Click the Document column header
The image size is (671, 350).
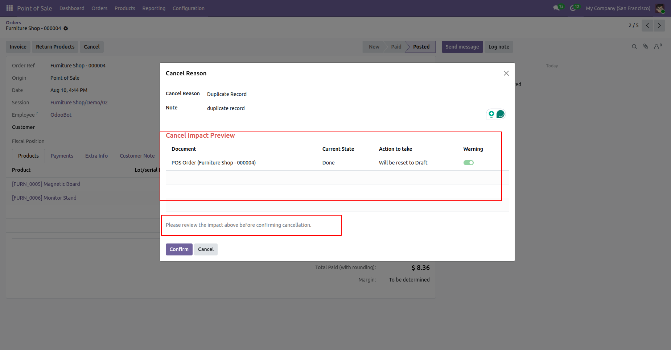click(184, 149)
